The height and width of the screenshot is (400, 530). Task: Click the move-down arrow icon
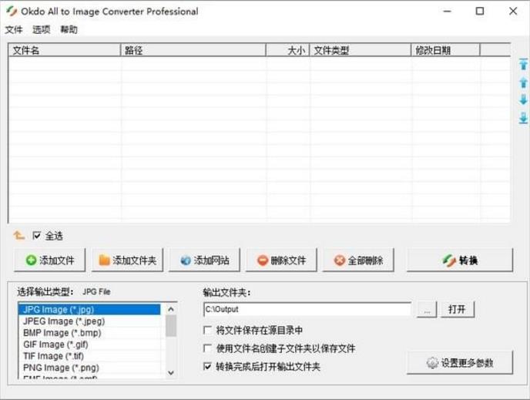523,100
